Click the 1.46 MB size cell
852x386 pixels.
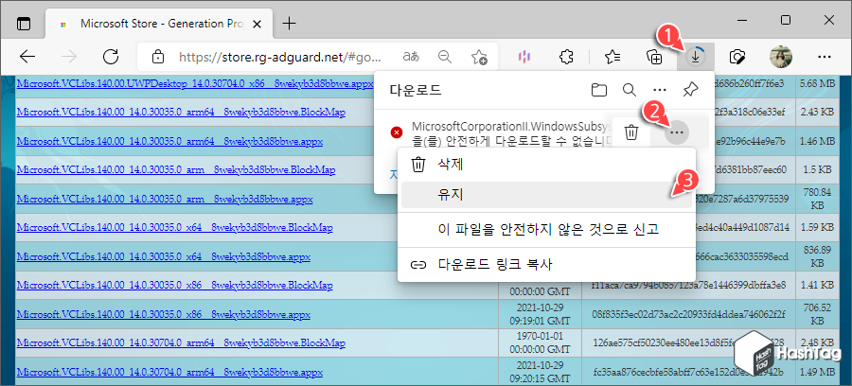(x=817, y=141)
